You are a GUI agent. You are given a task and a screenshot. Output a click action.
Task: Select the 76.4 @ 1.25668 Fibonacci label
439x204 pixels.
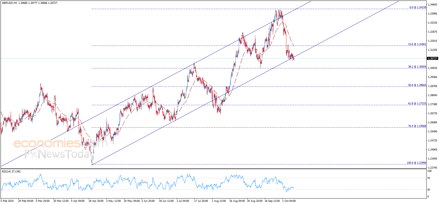tap(417, 126)
